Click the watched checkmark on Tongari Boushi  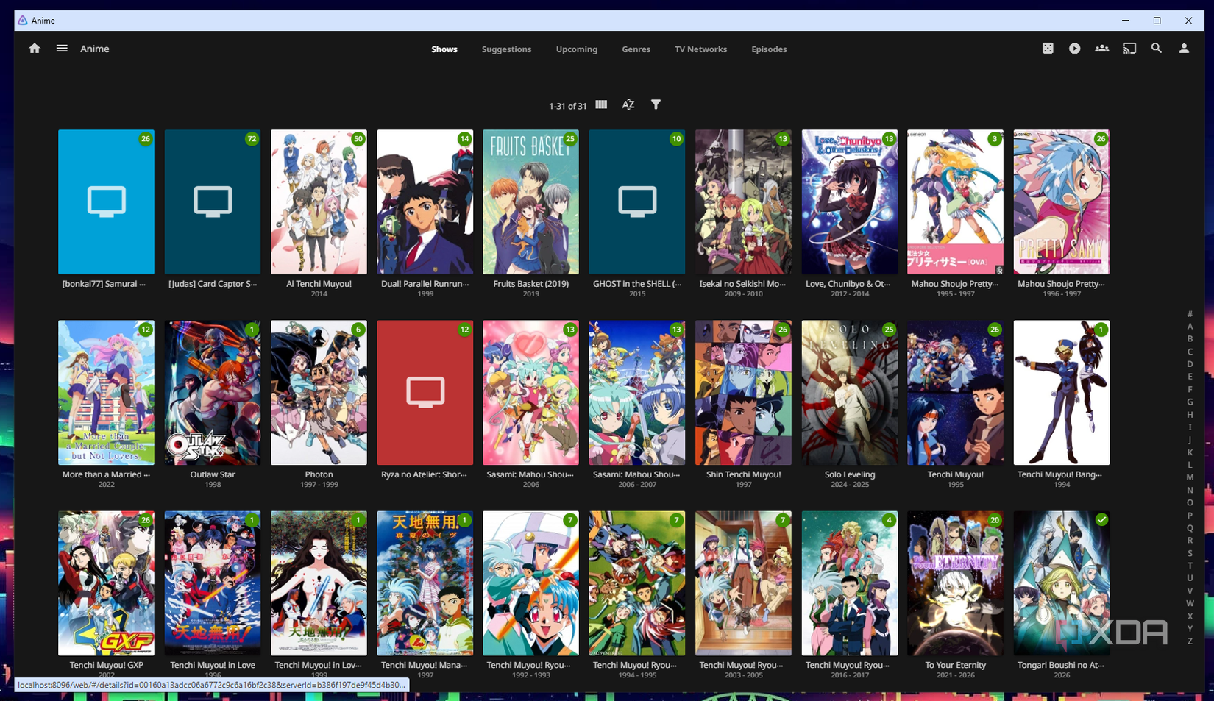(x=1101, y=519)
